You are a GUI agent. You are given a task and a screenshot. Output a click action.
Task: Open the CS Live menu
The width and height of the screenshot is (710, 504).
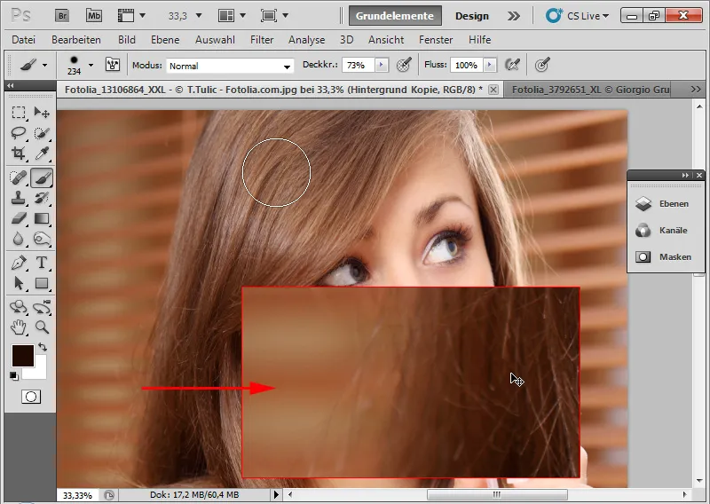click(577, 16)
